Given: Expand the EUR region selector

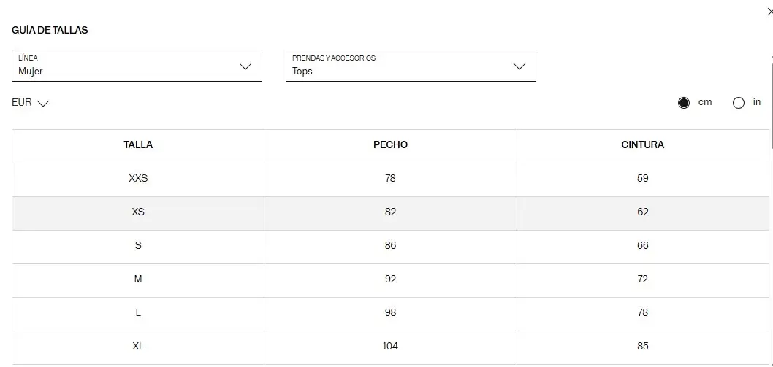Looking at the screenshot, I should [31, 103].
